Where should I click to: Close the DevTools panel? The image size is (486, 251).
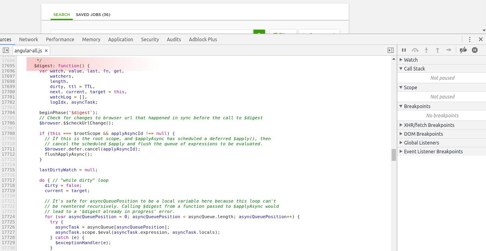[481, 39]
